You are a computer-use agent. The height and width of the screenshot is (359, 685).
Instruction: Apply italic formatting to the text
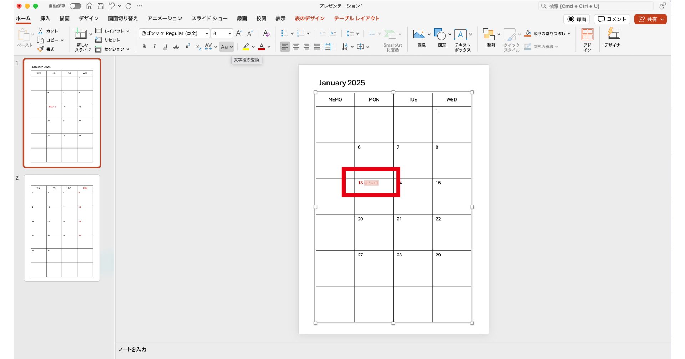point(154,47)
